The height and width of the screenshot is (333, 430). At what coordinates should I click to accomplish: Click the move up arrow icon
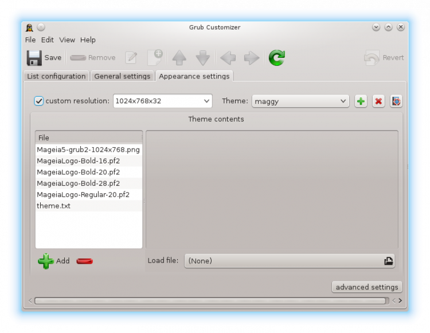pyautogui.click(x=179, y=58)
